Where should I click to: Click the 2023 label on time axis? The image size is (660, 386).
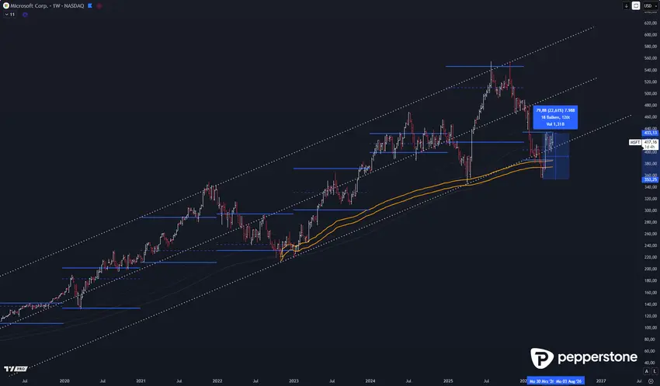tap(294, 381)
